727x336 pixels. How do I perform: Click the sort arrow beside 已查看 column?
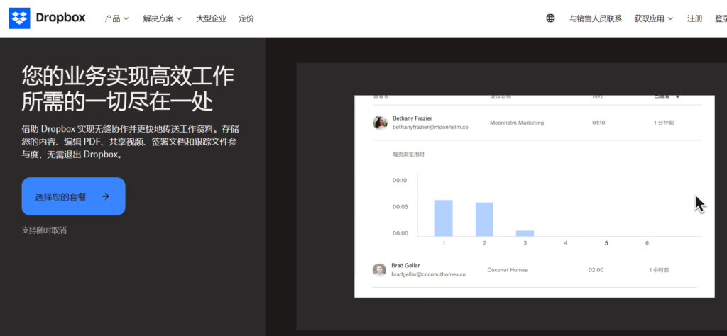pos(677,96)
